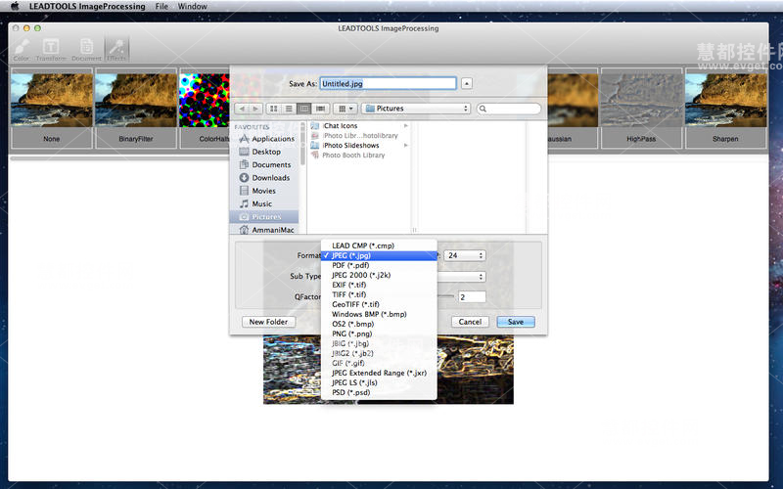This screenshot has width=783, height=489.
Task: Choose PNG (*.png) format
Action: tap(379, 333)
